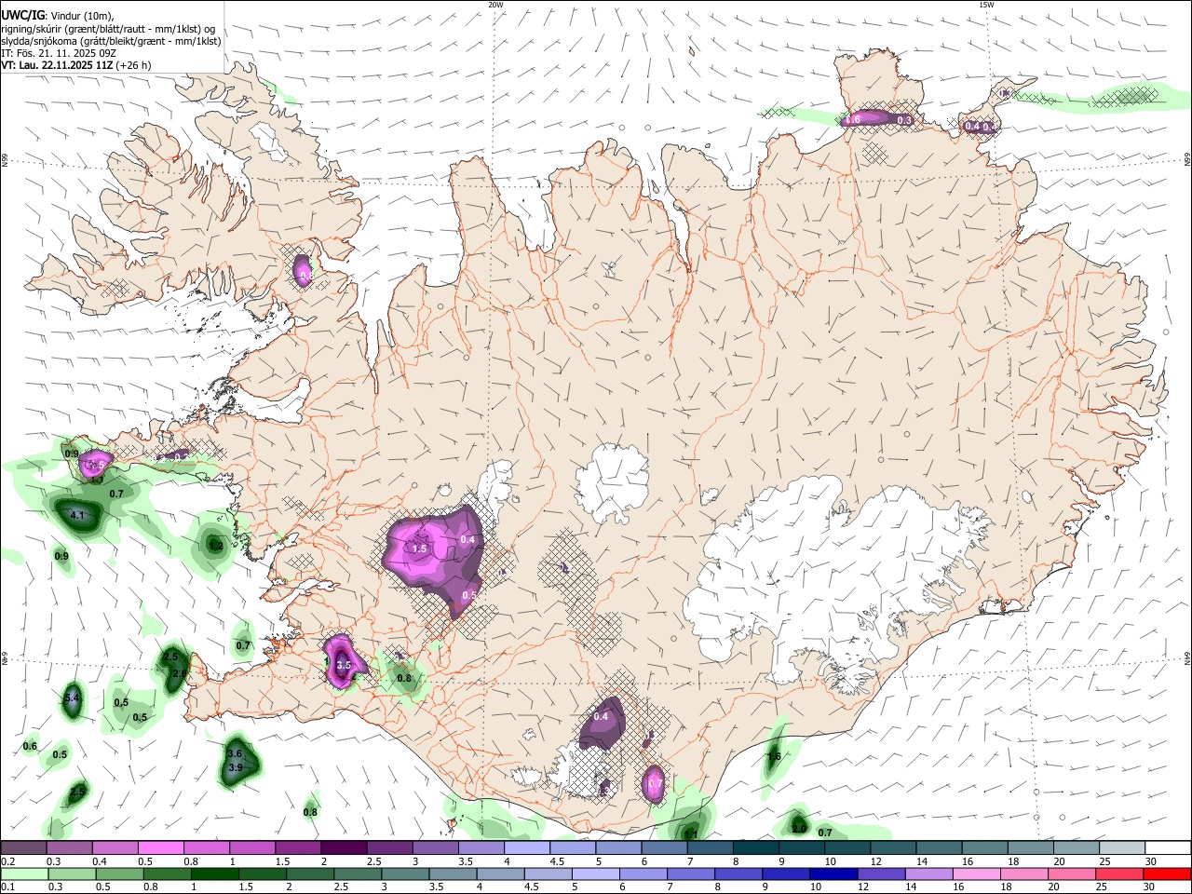
Task: Click the 3.6 value above 3.9
Action: coord(235,753)
